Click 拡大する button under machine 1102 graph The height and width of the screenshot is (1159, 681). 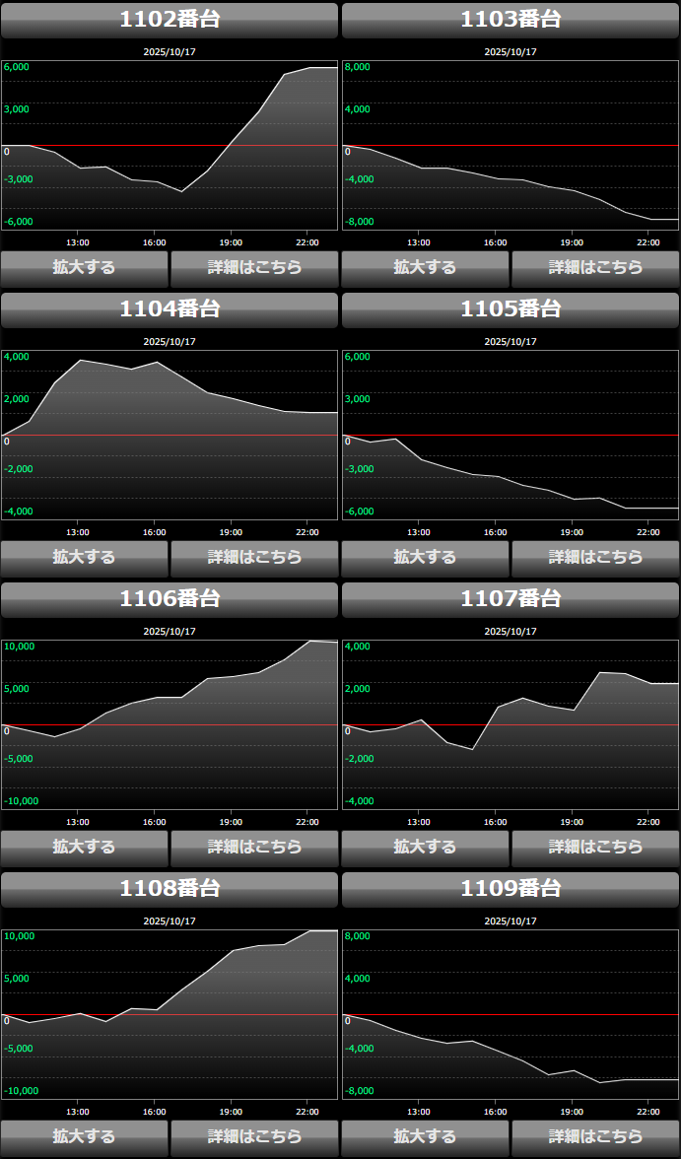point(85,267)
